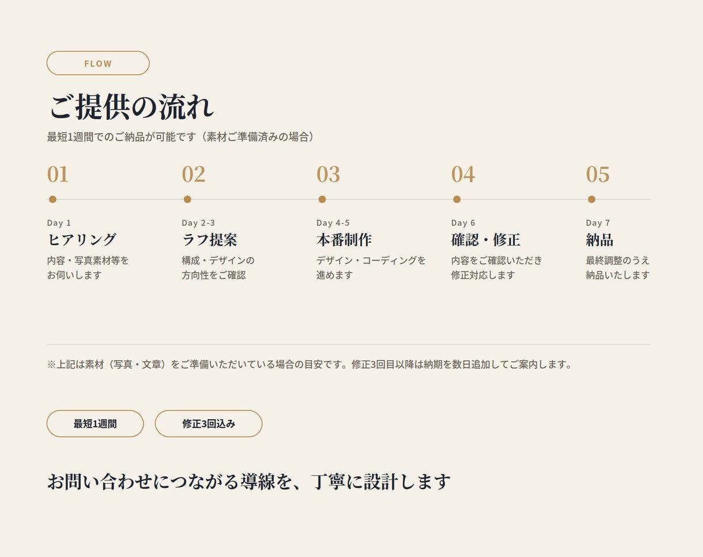
Task: Click the step number 03
Action: click(x=328, y=174)
